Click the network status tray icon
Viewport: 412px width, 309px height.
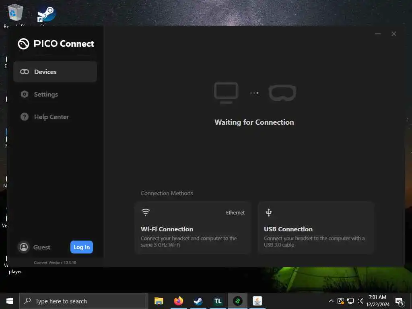tap(350, 301)
